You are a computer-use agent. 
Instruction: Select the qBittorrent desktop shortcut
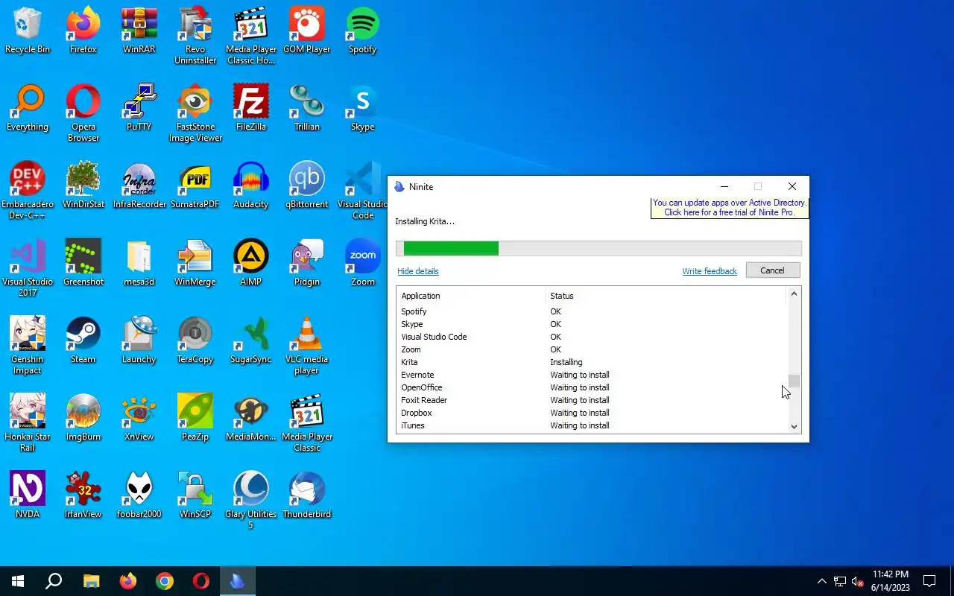pyautogui.click(x=307, y=186)
